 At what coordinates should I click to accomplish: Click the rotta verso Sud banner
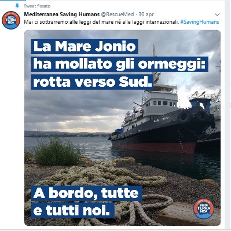(x=92, y=82)
